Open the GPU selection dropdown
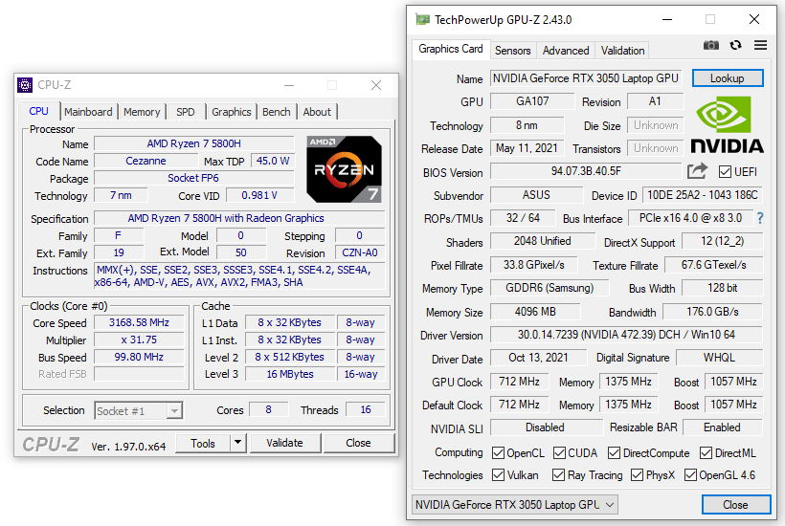Image resolution: width=785 pixels, height=526 pixels. coord(515,505)
